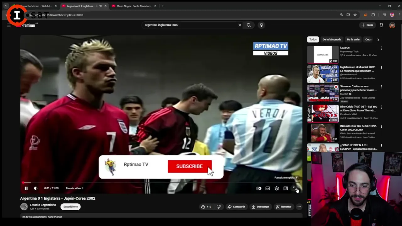Dislike the video with the thumbs-down icon
This screenshot has height=226, width=402.
click(x=219, y=207)
